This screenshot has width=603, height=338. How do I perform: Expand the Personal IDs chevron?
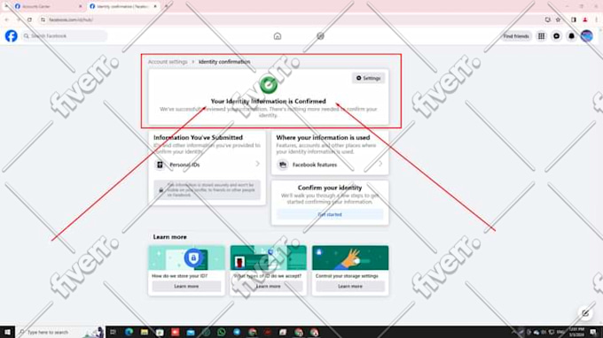pos(258,165)
